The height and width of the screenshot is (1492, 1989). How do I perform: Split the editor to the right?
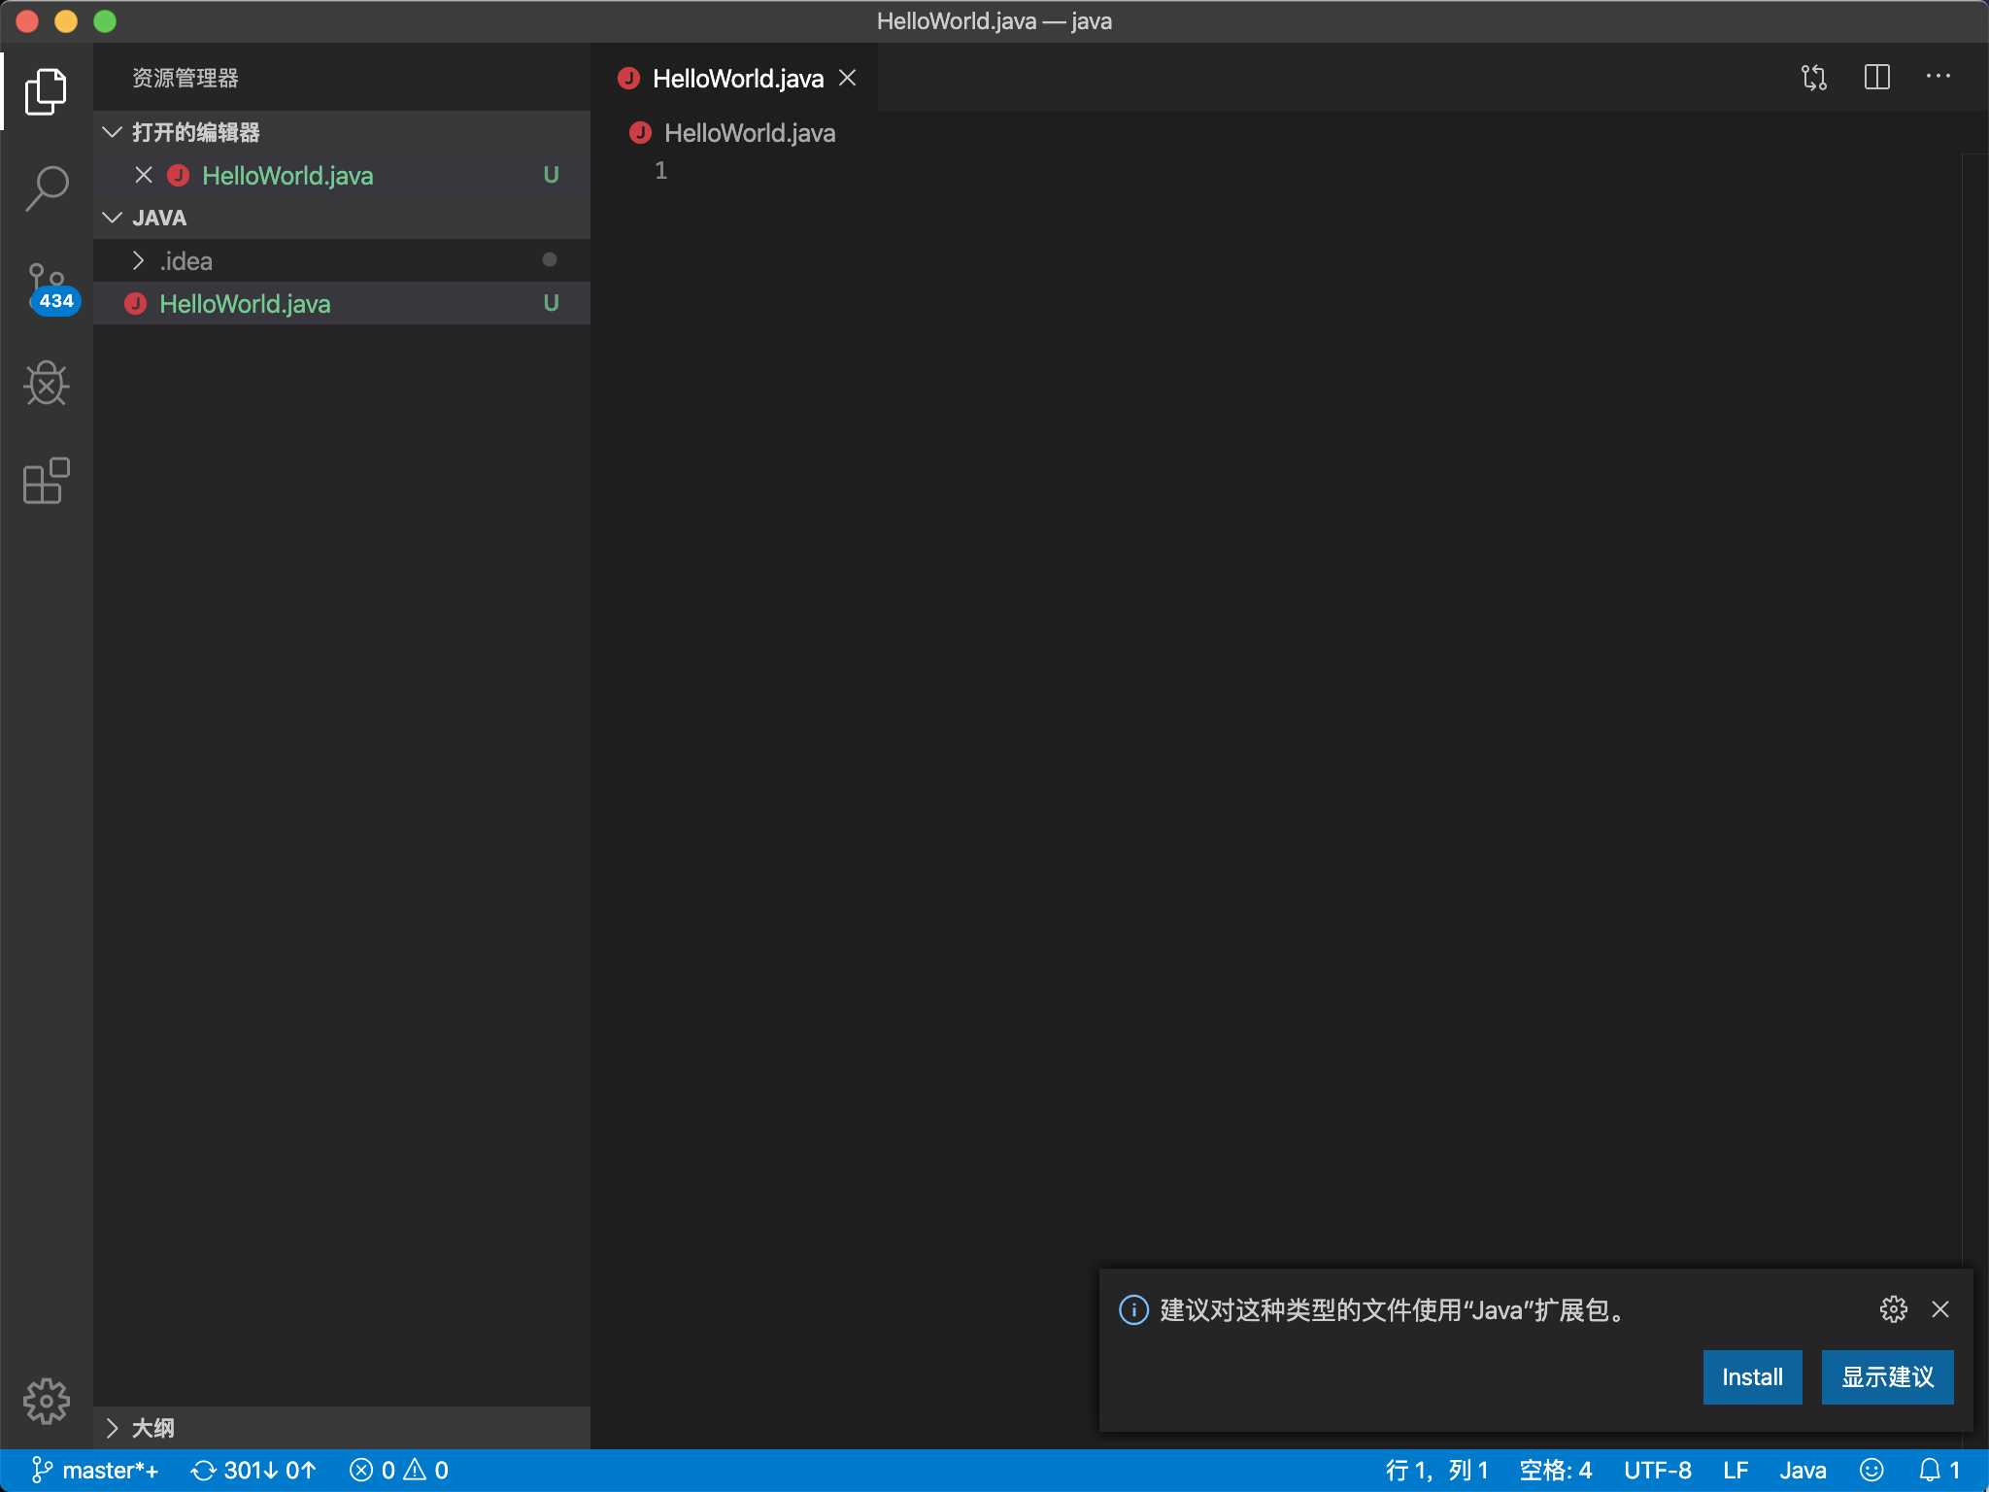coord(1877,77)
